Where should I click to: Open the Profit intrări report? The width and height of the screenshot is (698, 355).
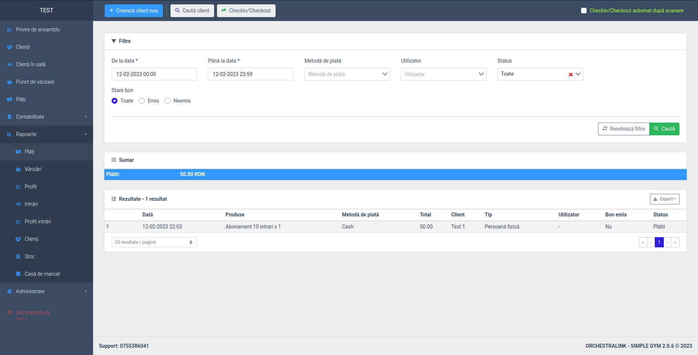pos(37,222)
